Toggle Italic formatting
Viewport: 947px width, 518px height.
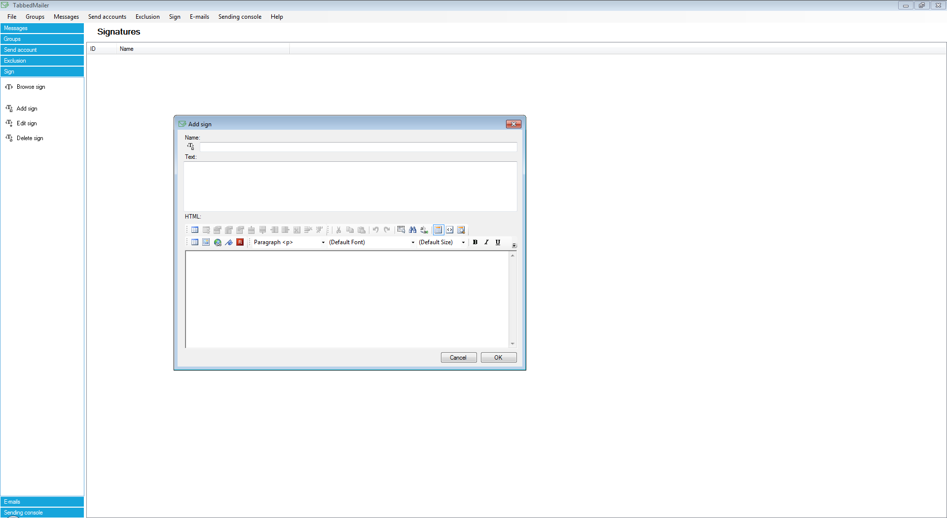click(x=486, y=242)
